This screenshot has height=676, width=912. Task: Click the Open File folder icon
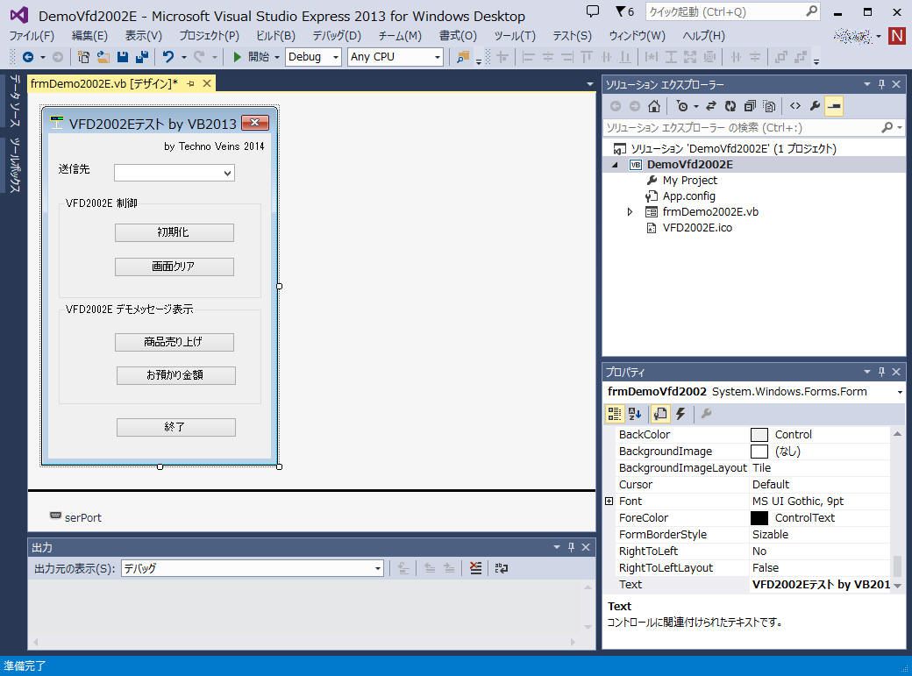(103, 57)
